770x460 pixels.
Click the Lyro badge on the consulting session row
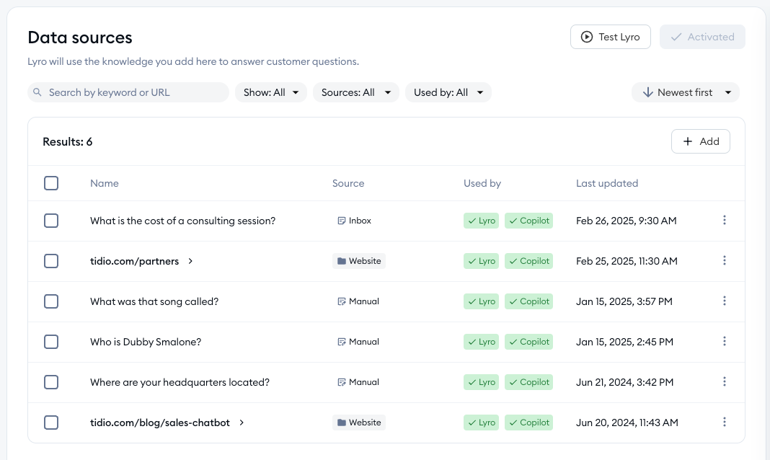pos(481,221)
